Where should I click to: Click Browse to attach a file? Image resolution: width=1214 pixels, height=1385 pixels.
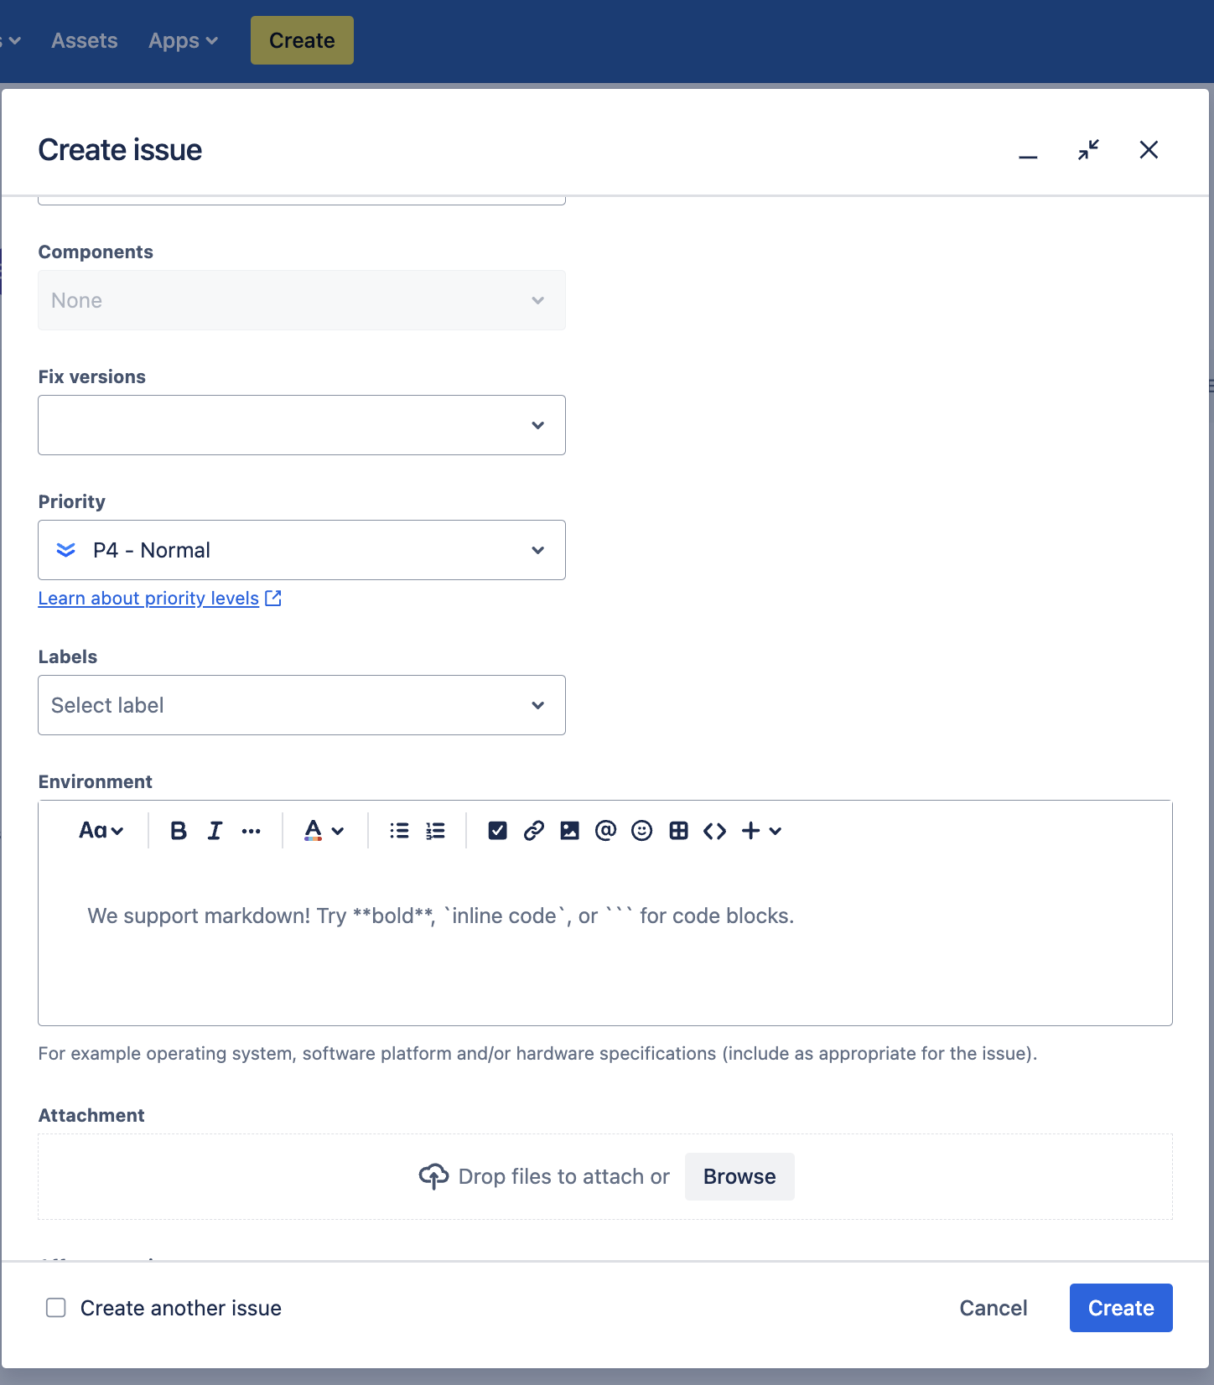pyautogui.click(x=739, y=1176)
